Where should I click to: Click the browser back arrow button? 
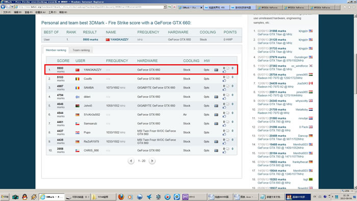point(3,7)
